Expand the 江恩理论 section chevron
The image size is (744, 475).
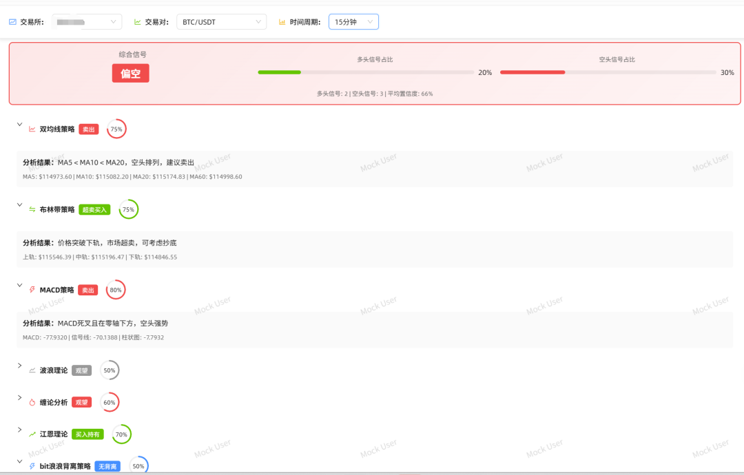click(x=19, y=430)
